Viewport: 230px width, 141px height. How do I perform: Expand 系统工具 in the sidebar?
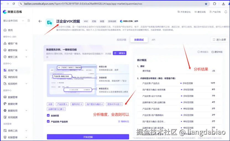pyautogui.click(x=26, y=131)
